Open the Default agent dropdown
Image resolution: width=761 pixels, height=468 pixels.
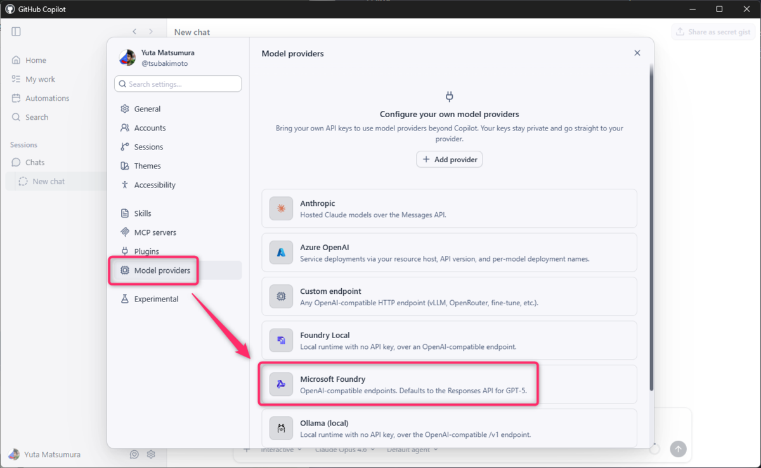pos(412,450)
